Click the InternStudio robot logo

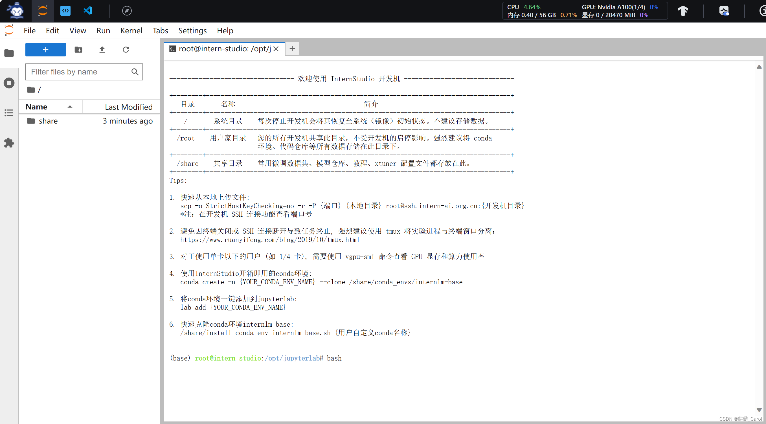[x=16, y=11]
